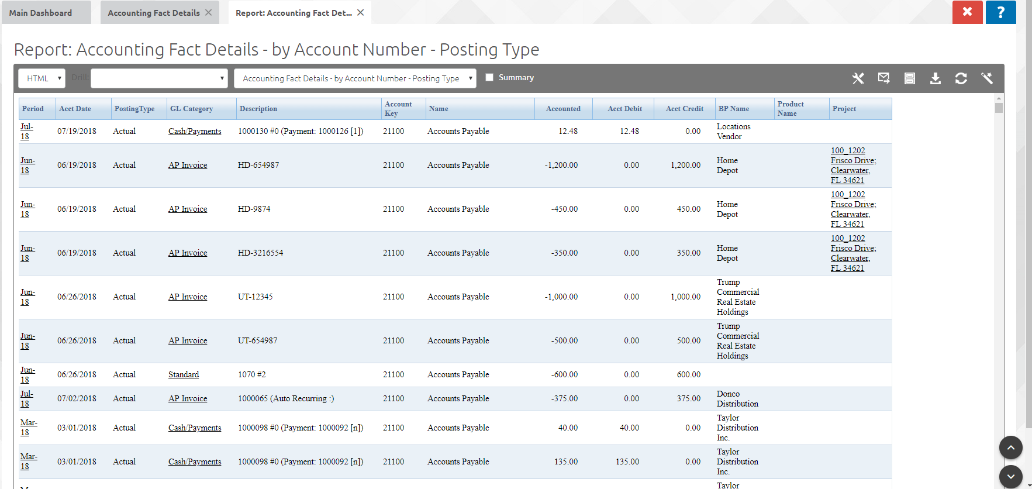Refresh the report with circular arrows icon
Viewport: 1032px width, 489px height.
[x=961, y=78]
